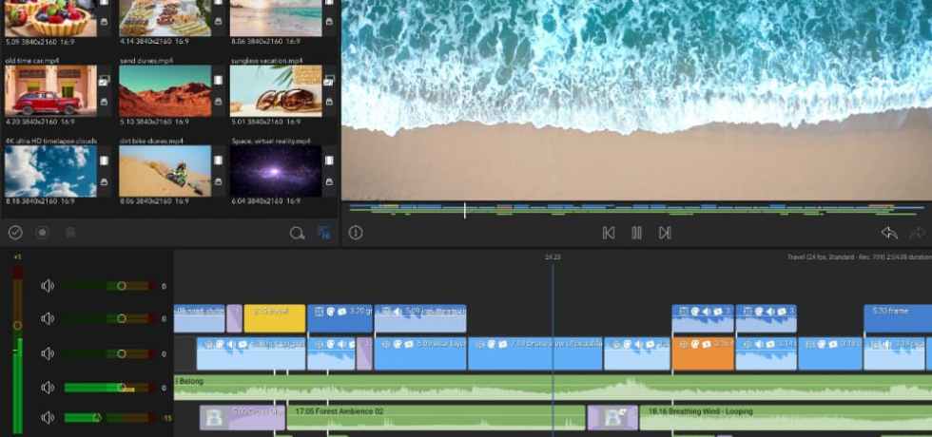Mute the I Belong track speaker

tap(48, 388)
